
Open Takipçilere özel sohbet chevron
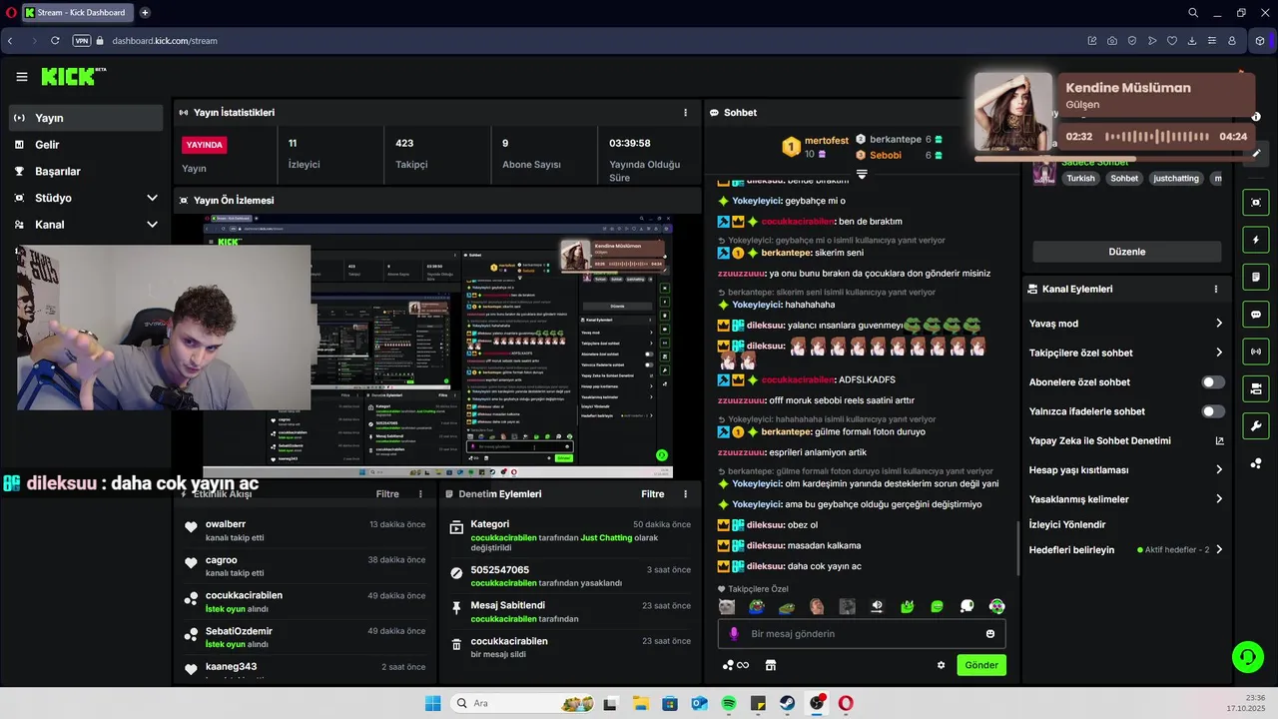(1219, 353)
